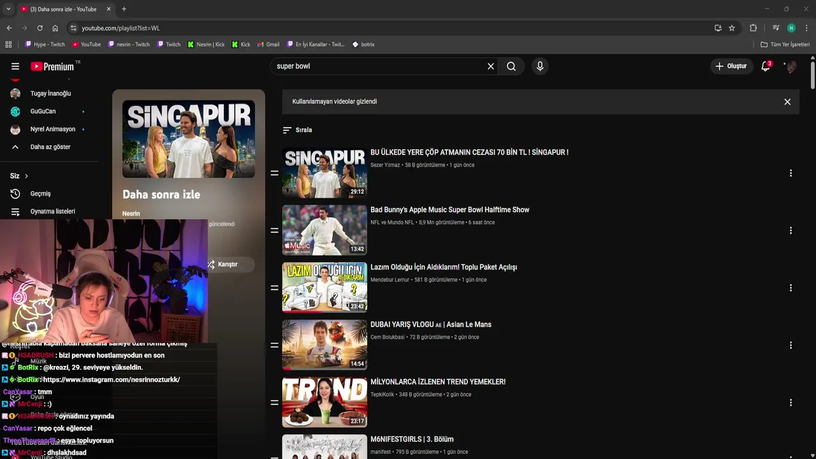This screenshot has width=816, height=459.
Task: Click the YouTube Premium logo
Action: (52, 66)
